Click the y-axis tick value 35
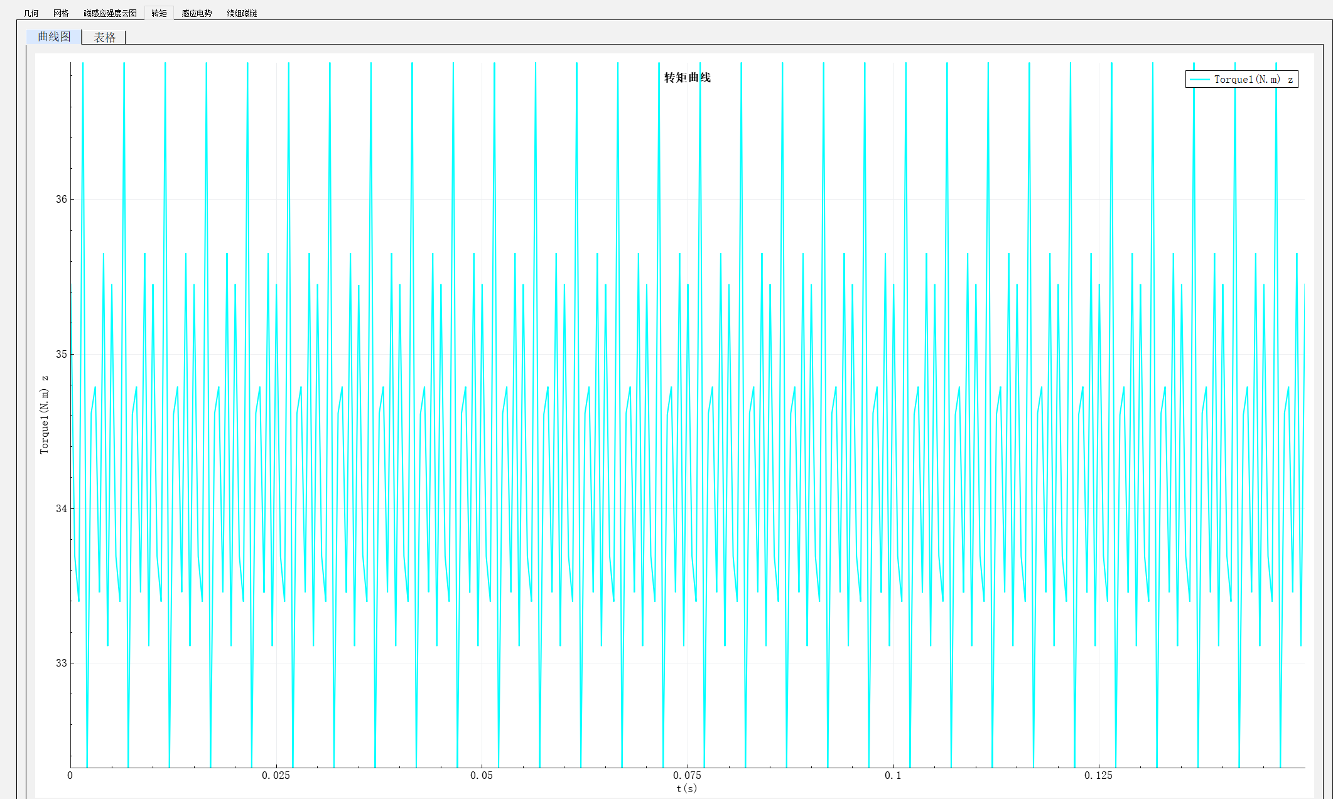The width and height of the screenshot is (1333, 799). (61, 354)
